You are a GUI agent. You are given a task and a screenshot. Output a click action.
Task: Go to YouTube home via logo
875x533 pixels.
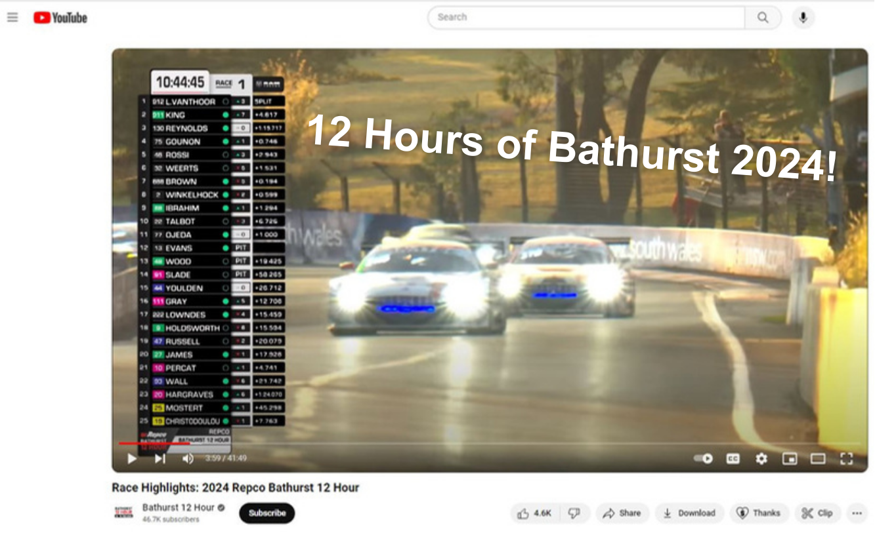coord(60,18)
